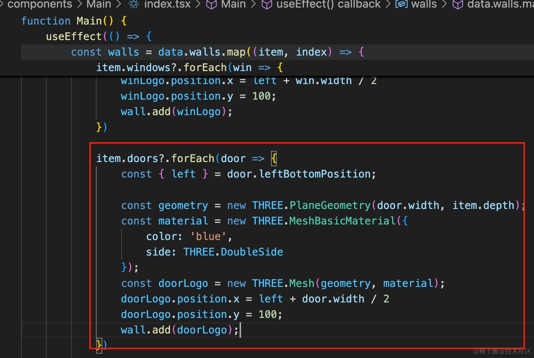Click the chevron after useEffect() callback
The image size is (534, 358).
(x=388, y=4)
